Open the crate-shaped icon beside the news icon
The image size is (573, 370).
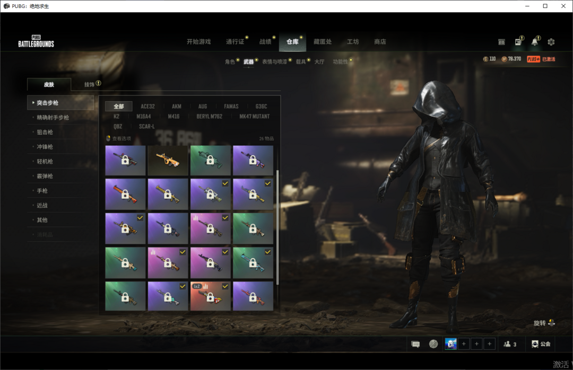tap(501, 42)
